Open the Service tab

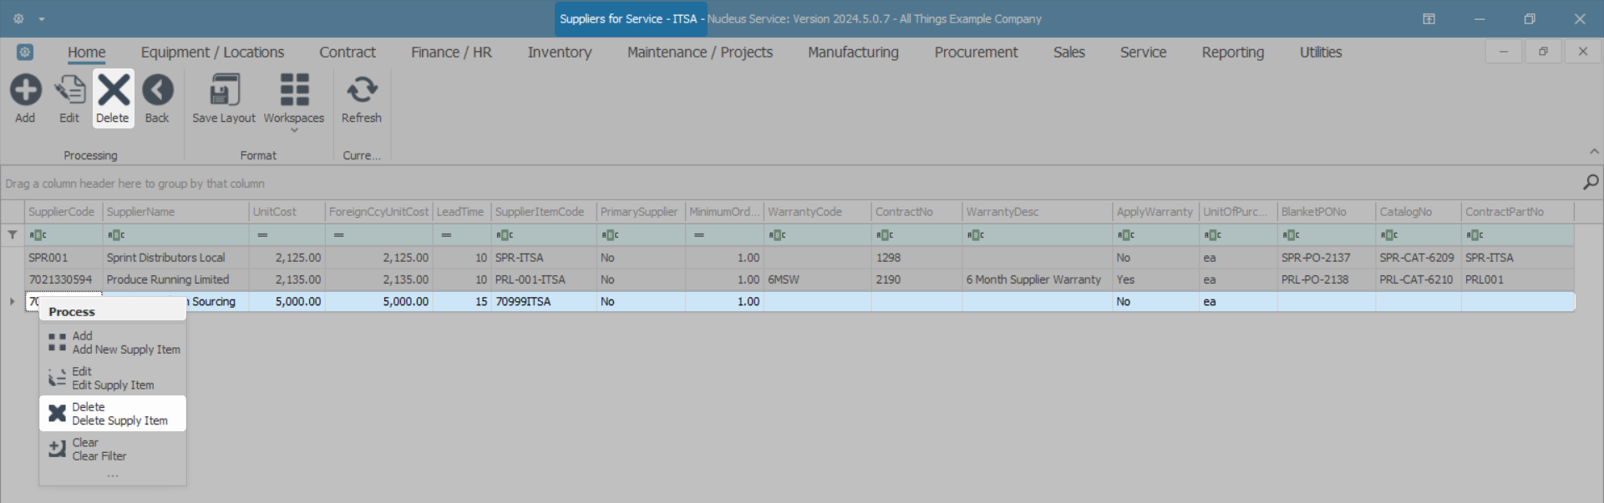click(1143, 52)
